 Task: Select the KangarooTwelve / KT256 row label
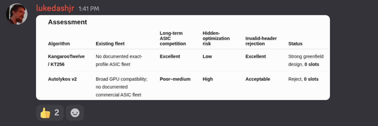(66, 60)
